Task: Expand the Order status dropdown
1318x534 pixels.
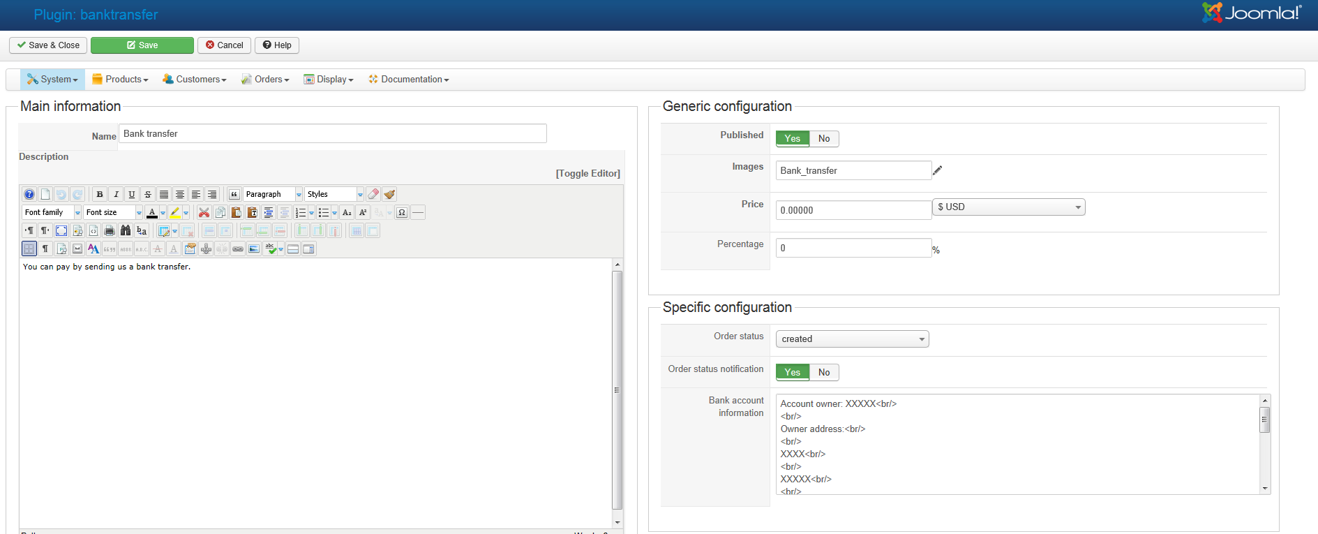Action: [852, 339]
